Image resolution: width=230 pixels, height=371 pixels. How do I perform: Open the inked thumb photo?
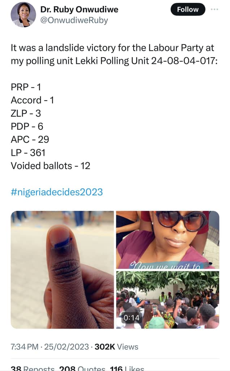coord(62,270)
